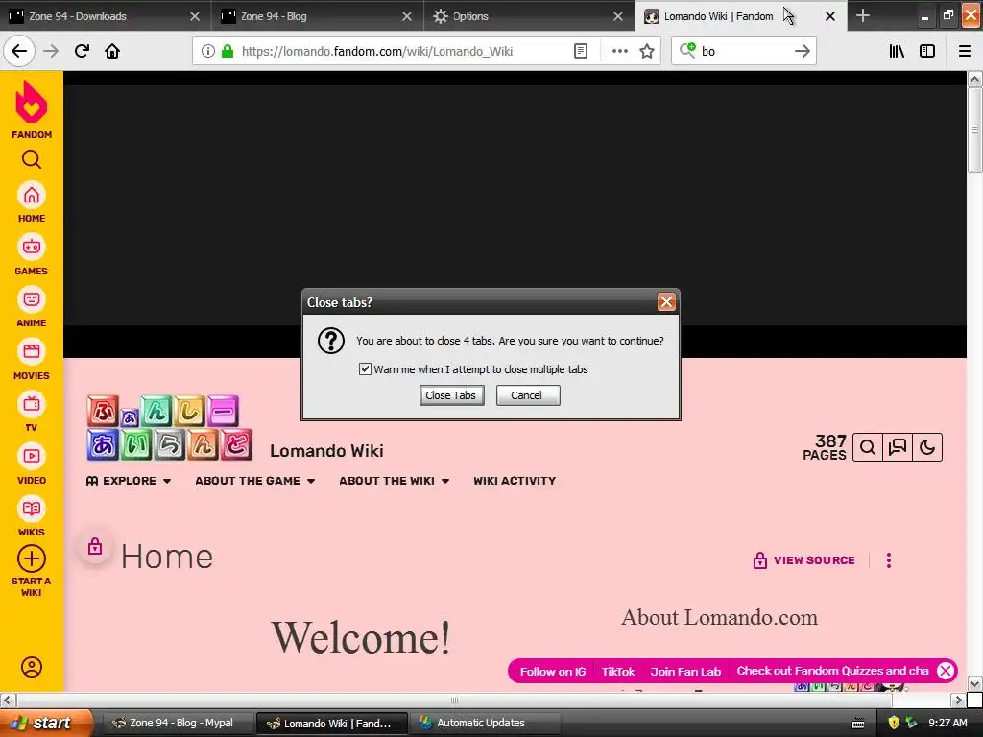
Task: Click wiki search magnifier icon
Action: point(868,447)
